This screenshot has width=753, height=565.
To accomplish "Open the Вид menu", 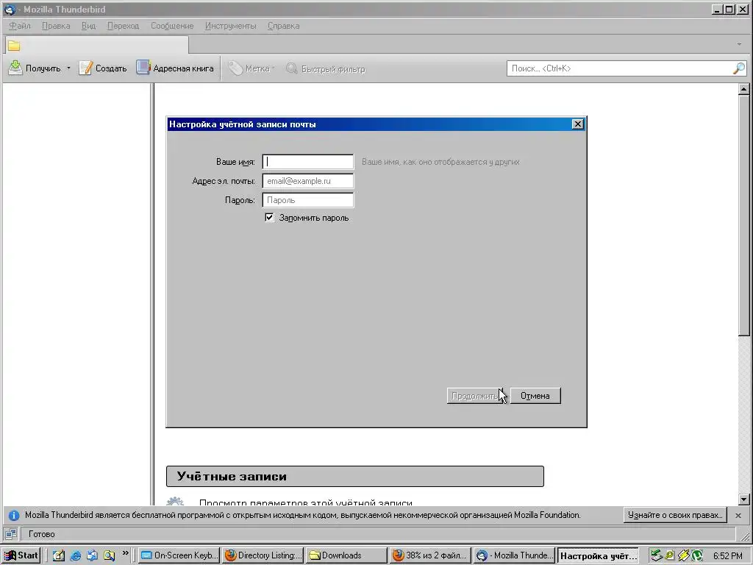I will click(88, 26).
